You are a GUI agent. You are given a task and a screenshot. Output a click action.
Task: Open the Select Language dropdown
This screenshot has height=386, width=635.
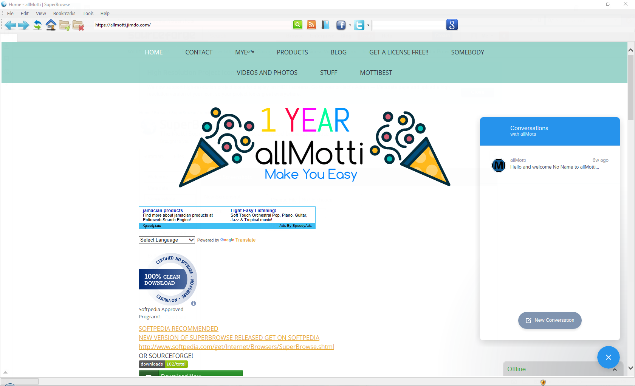[167, 240]
